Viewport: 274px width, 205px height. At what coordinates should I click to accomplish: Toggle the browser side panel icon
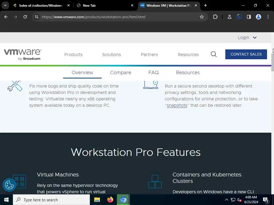(249, 17)
